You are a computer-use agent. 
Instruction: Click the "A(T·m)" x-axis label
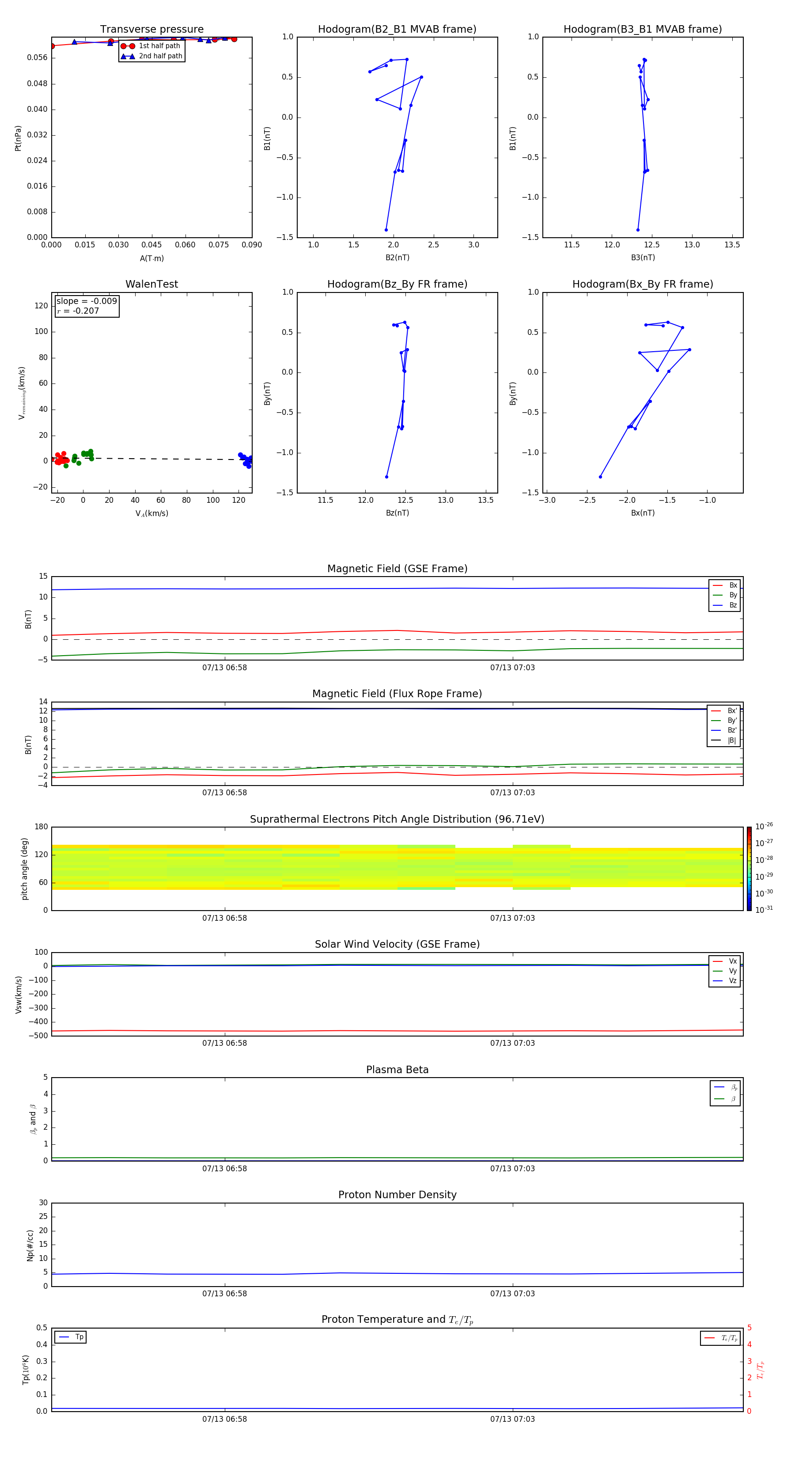coord(151,258)
